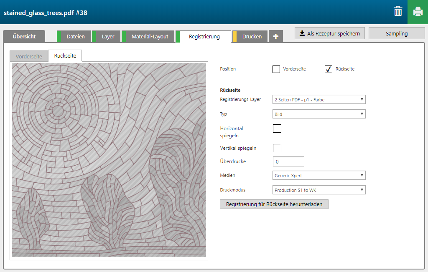Expand the Typ dropdown showing Bild

[x=319, y=114]
